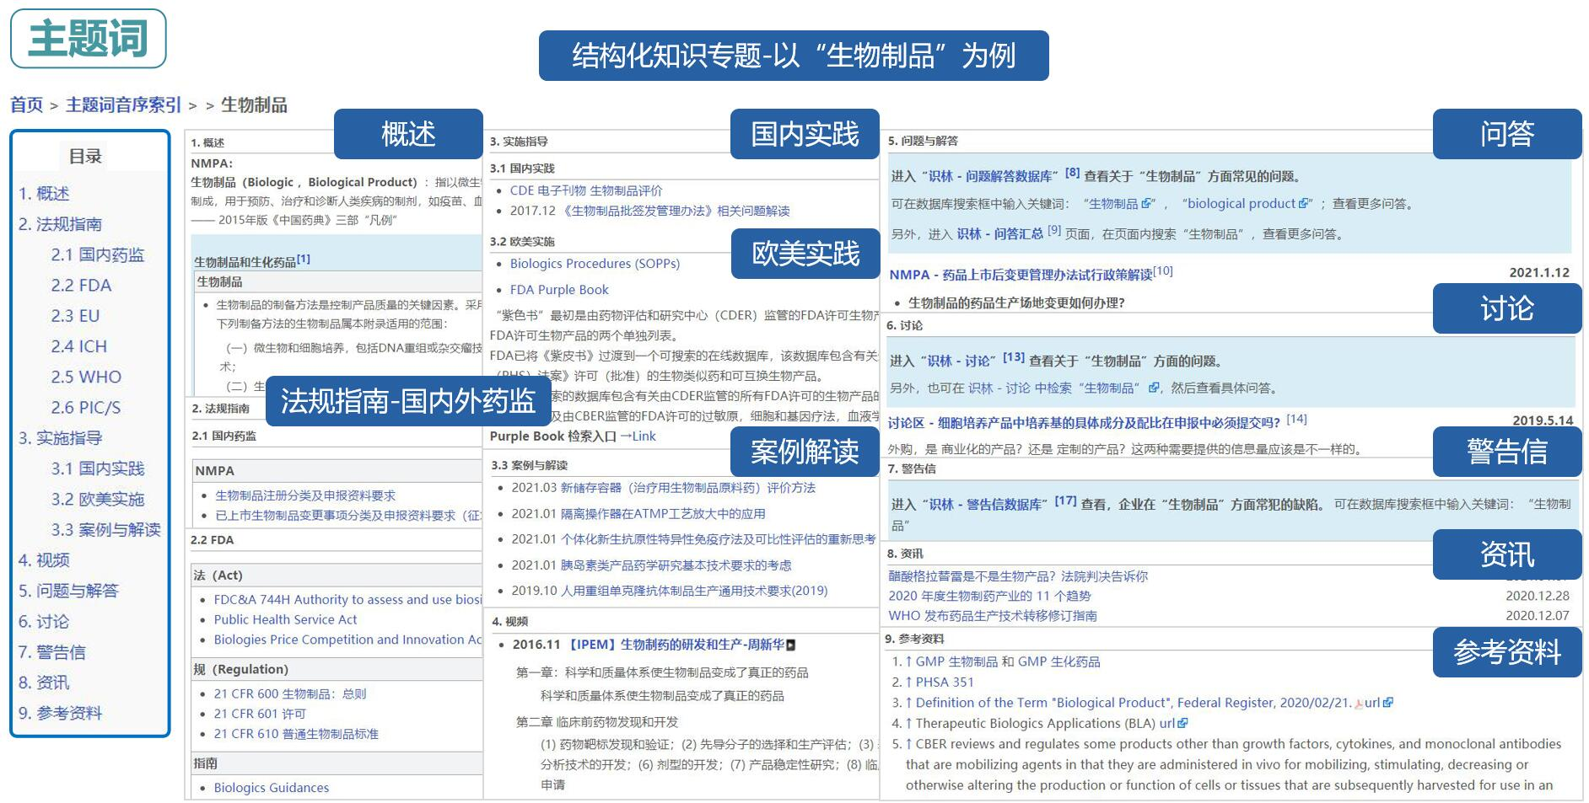Select 2.2 FDA in the contents
1589x803 pixels.
(81, 285)
